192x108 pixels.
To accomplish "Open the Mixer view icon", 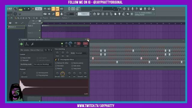I will 107,14.
